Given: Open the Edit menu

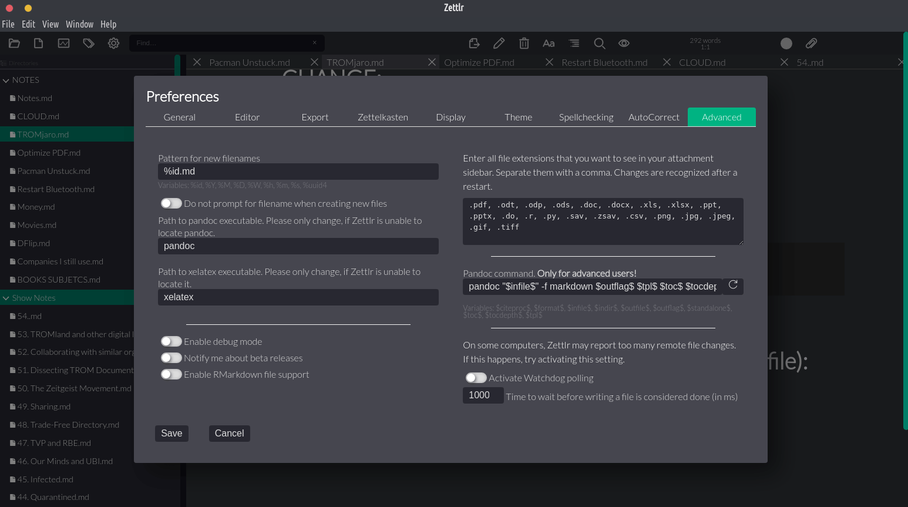Looking at the screenshot, I should 28,24.
